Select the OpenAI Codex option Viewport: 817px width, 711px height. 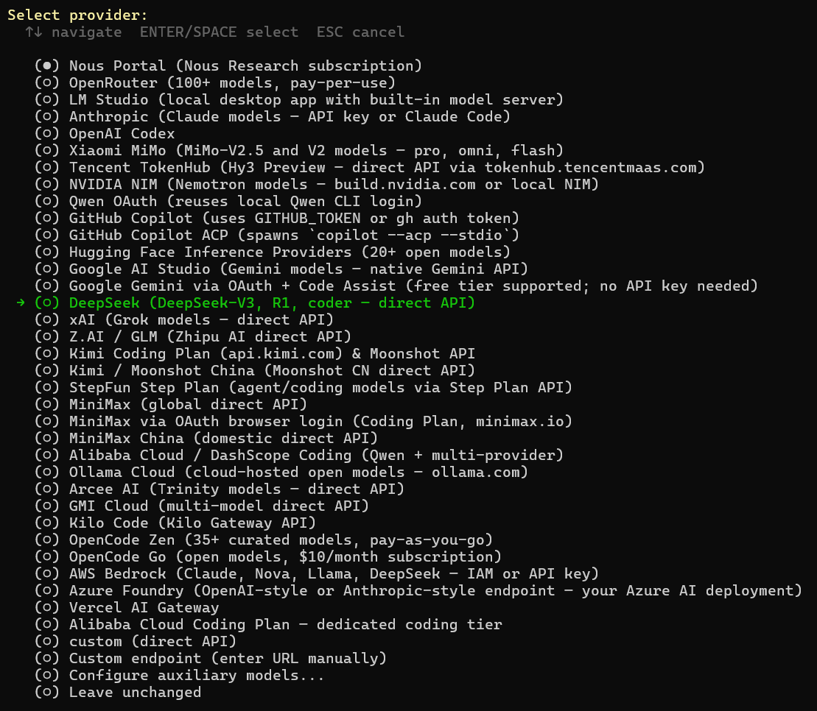(105, 133)
